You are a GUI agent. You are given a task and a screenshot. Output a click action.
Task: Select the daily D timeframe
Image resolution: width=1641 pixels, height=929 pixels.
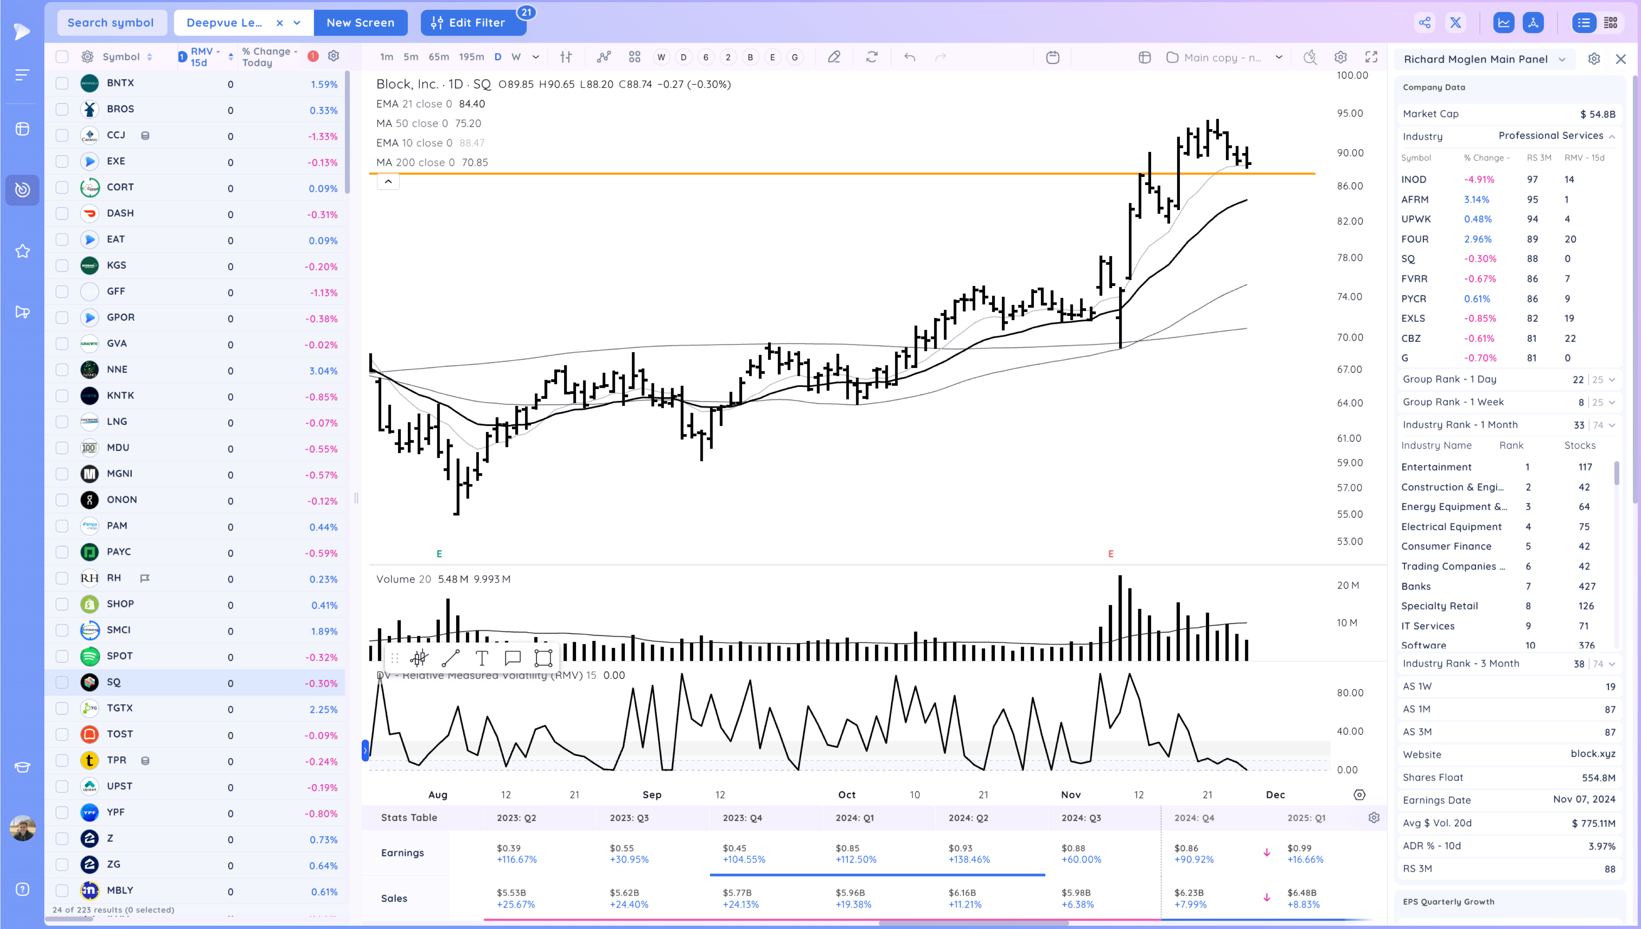498,57
